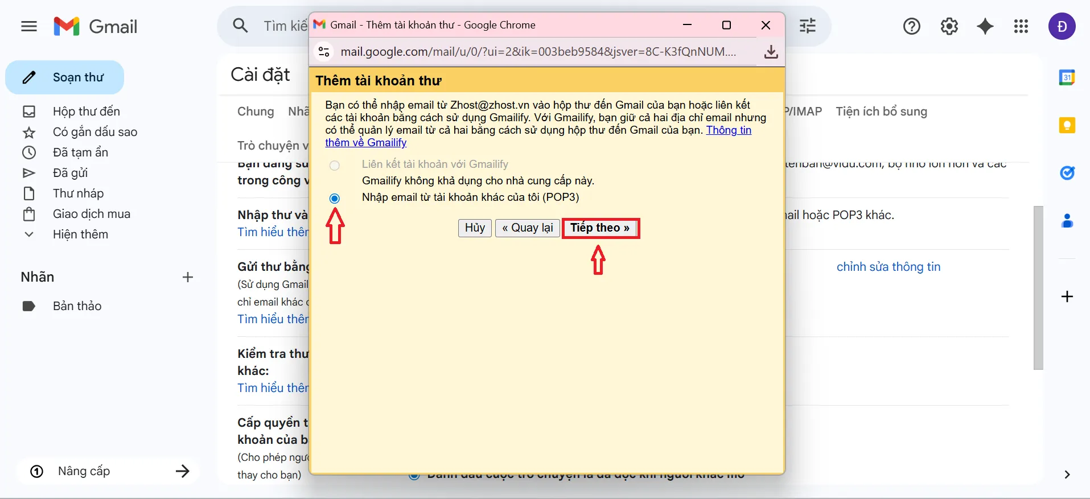
Task: Click the settings page vertical scrollbar
Action: pos(1038,287)
